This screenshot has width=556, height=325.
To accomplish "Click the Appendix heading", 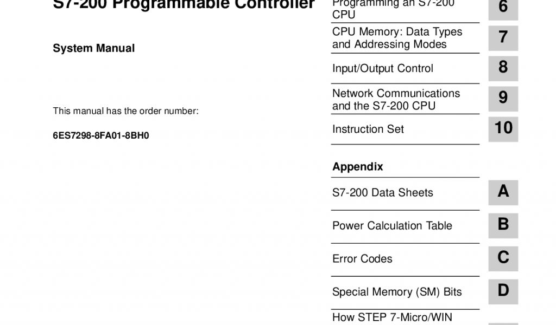I will click(x=357, y=167).
